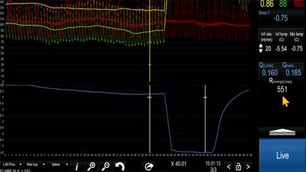Click the yellow 0.86 ratio readout
Screen dimensions: 306x172
267,4
